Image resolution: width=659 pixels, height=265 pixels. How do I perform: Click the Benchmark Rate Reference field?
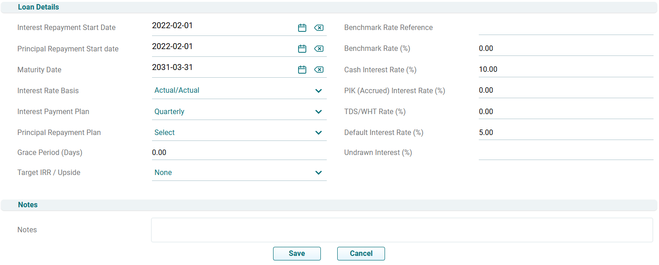tap(566, 28)
